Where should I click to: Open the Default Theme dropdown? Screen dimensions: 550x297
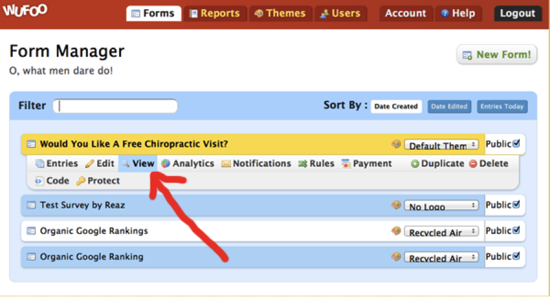(441, 145)
